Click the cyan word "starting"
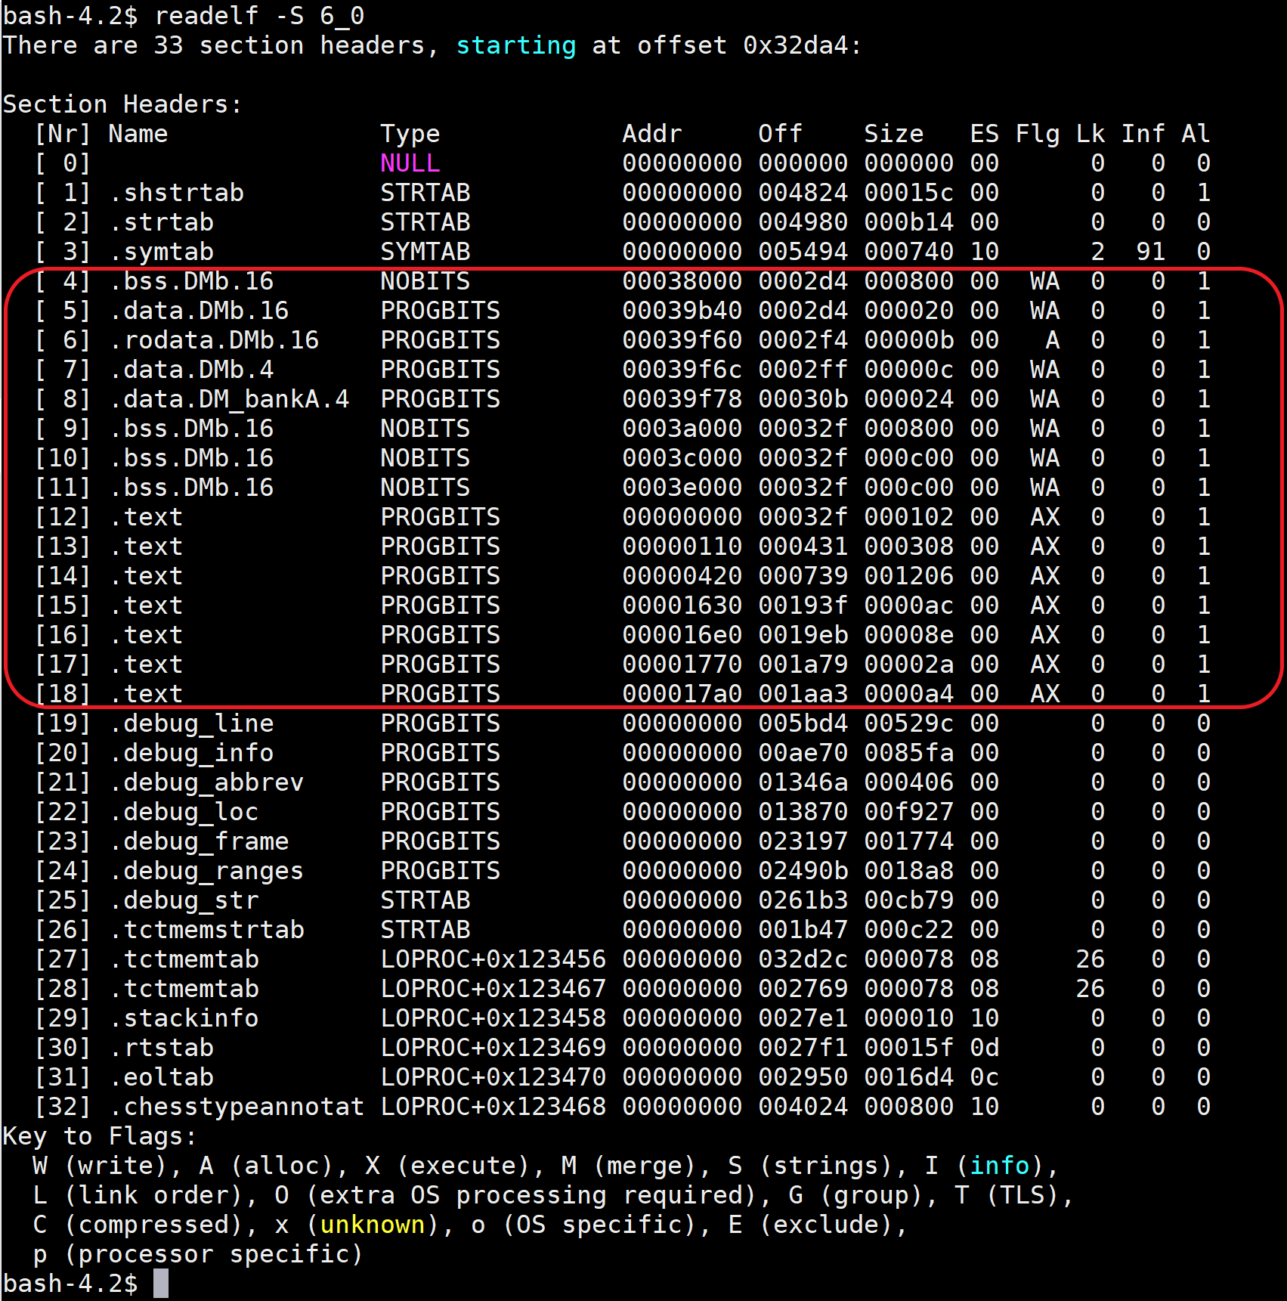This screenshot has width=1287, height=1301. point(515,45)
